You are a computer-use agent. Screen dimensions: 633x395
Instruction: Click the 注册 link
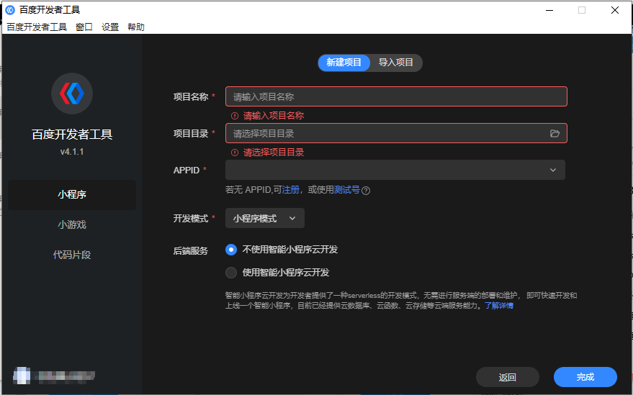click(291, 190)
